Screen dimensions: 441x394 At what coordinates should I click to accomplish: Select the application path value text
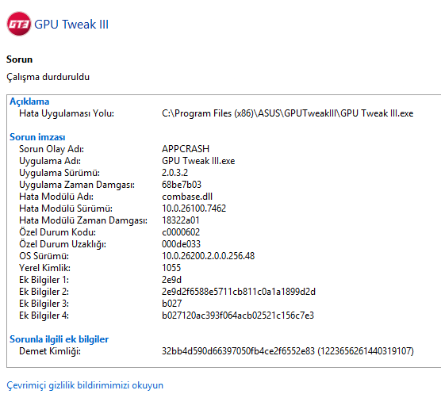click(287, 113)
